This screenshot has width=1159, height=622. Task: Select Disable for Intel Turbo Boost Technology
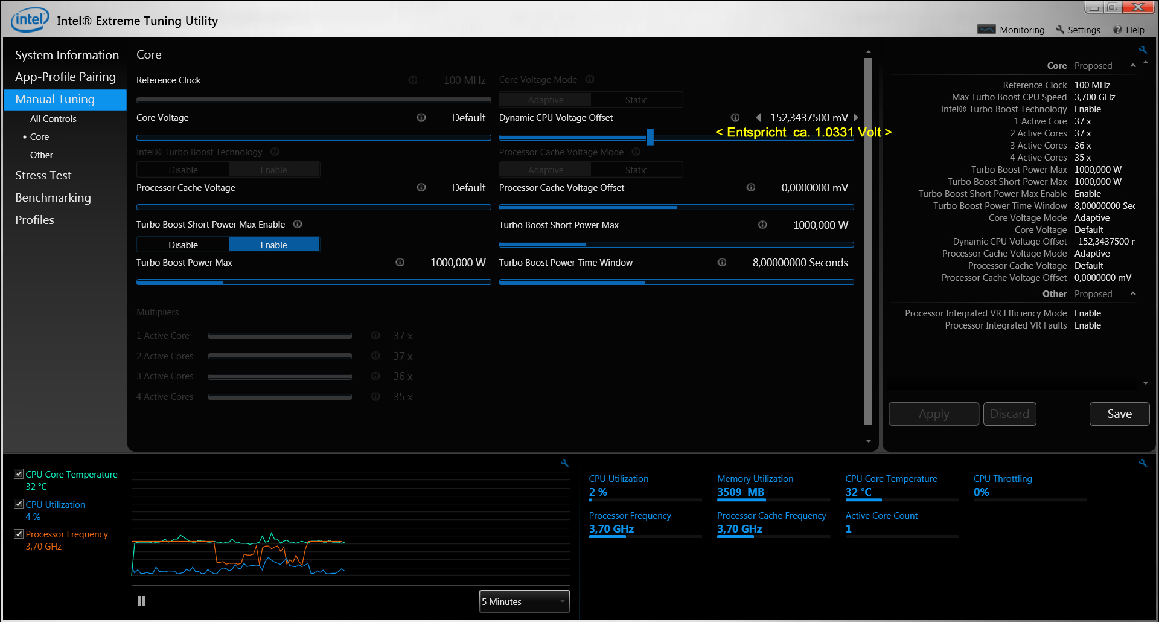183,170
